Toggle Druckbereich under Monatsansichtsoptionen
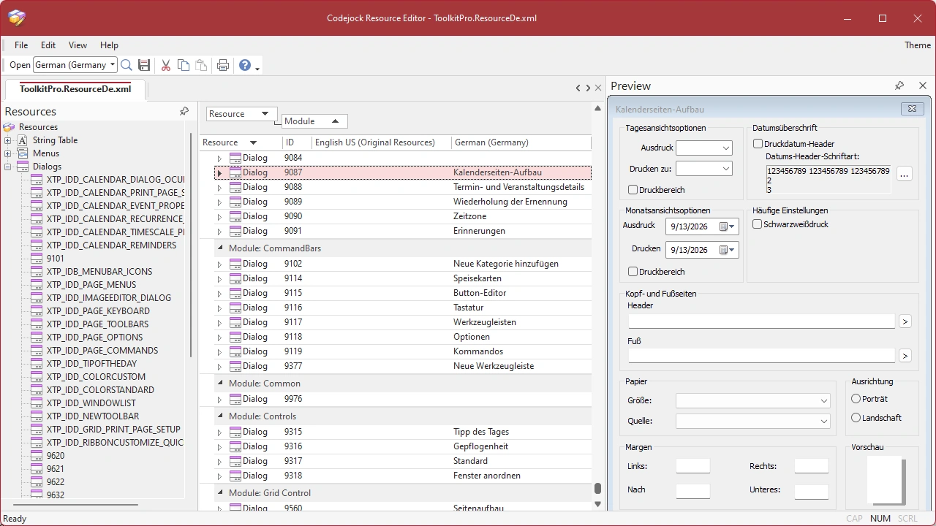The image size is (936, 526). click(633, 272)
